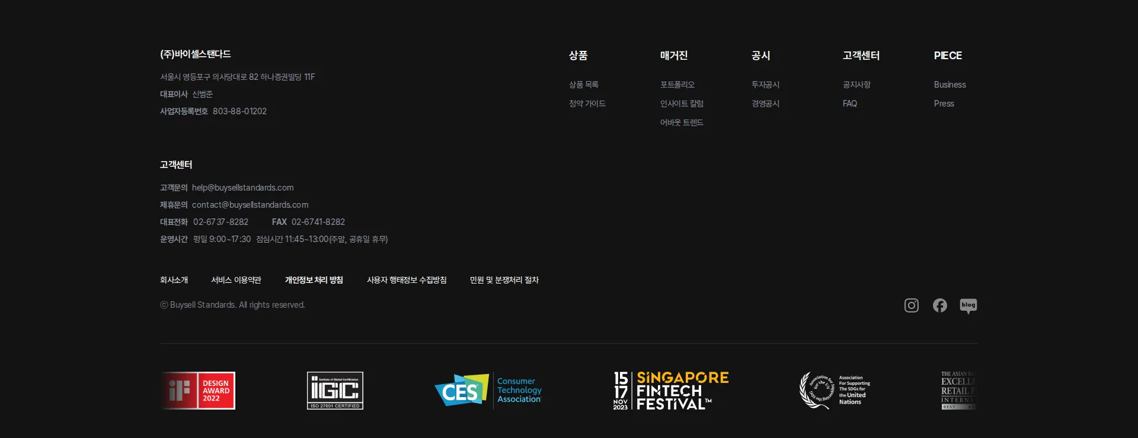This screenshot has height=438, width=1138.
Task: Open the Instagram social icon
Action: coord(911,305)
